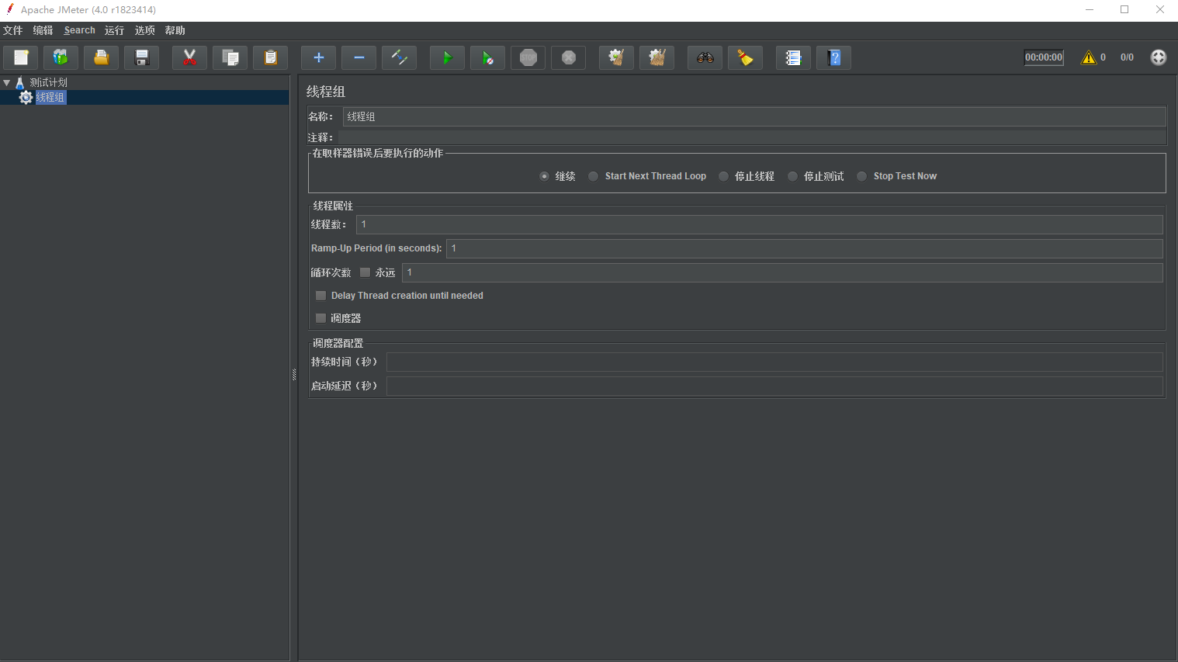Open the 运行 menu

(x=114, y=30)
